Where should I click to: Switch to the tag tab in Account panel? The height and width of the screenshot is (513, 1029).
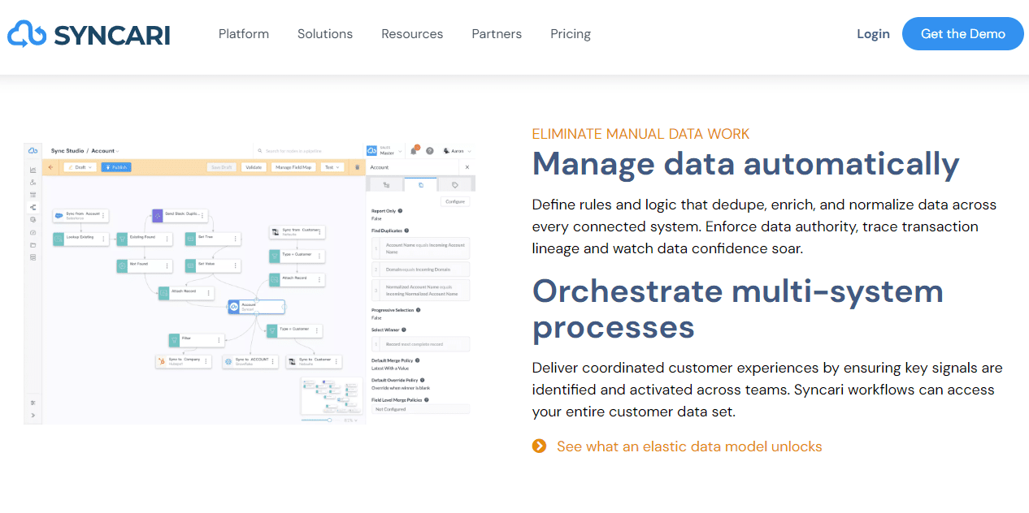click(454, 185)
